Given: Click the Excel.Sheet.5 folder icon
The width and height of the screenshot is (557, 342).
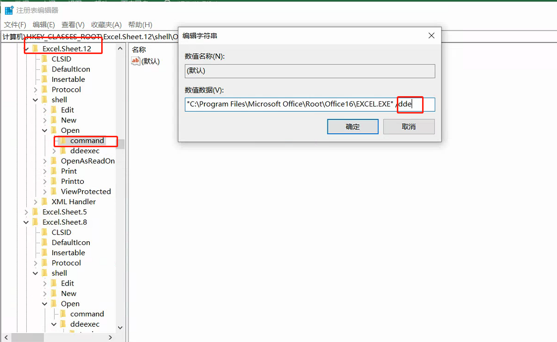Looking at the screenshot, I should pos(35,212).
